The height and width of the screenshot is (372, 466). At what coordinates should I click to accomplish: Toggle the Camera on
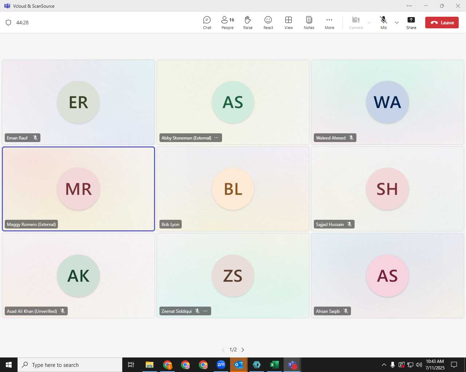(356, 23)
